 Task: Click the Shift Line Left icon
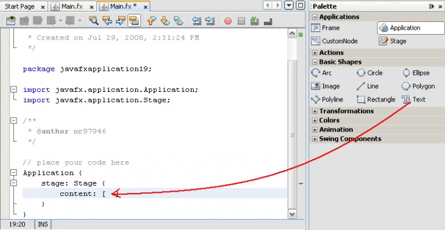click(197, 21)
